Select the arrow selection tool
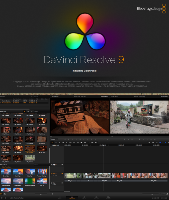The image size is (169, 200). 52,142
